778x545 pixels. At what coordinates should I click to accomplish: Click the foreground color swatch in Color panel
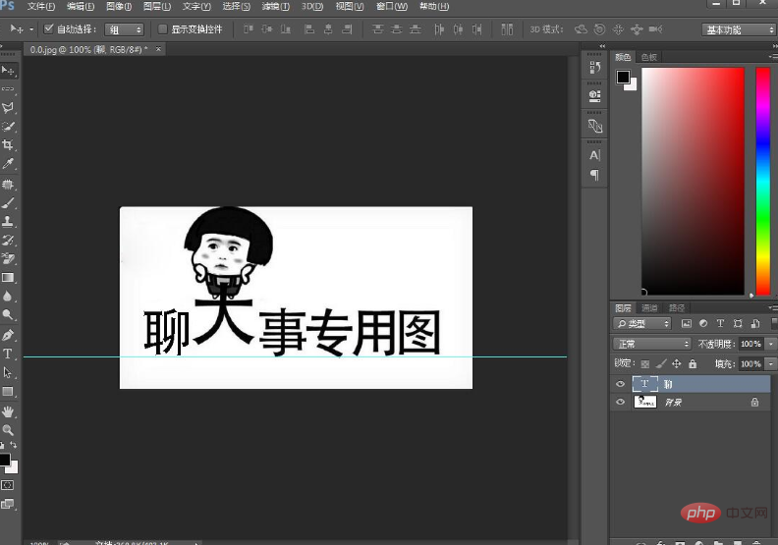(623, 77)
